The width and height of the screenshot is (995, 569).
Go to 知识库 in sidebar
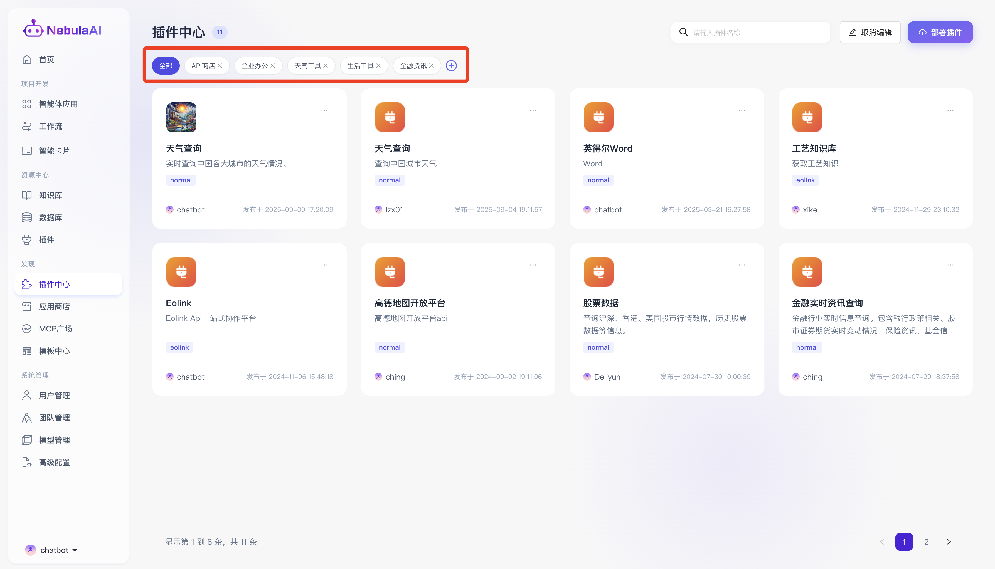pos(50,195)
